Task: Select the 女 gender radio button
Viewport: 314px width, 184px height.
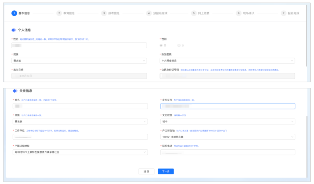Action: point(179,45)
